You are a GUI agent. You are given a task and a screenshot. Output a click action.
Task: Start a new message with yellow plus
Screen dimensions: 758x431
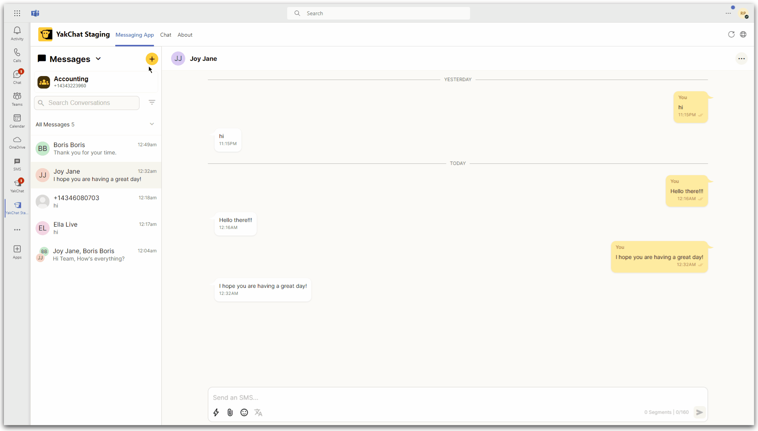click(x=152, y=59)
